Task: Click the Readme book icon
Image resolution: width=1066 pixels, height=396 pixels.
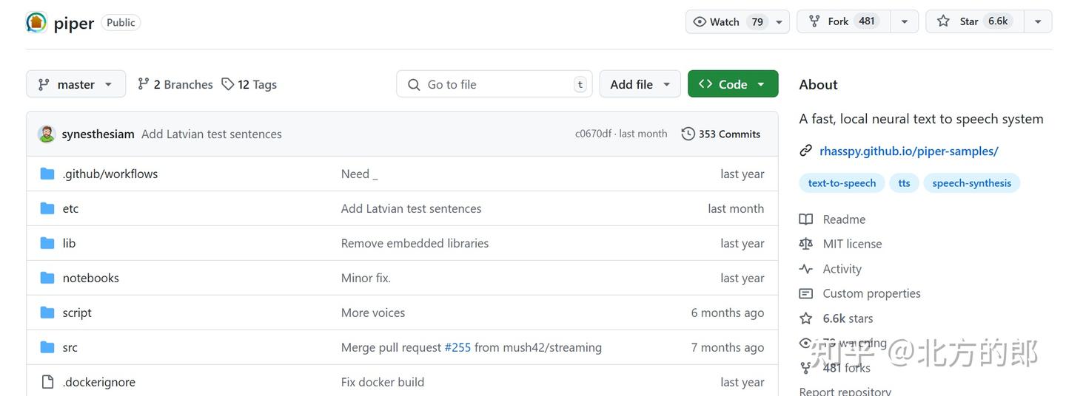Action: point(806,219)
